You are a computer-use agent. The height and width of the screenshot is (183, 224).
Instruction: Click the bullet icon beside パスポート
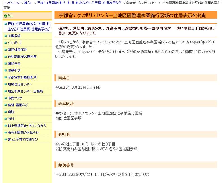pos(6,43)
